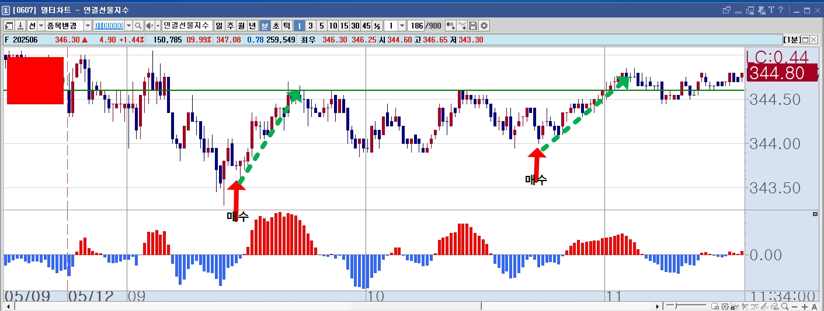
Task: Select the 주 (weekly) period button
Action: tap(230, 26)
